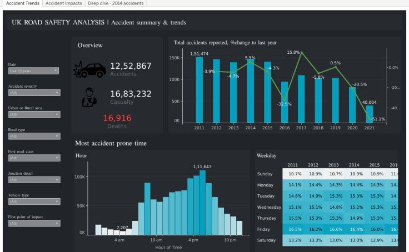
Task: Select the Accident Trends tab
Action: tap(23, 3)
